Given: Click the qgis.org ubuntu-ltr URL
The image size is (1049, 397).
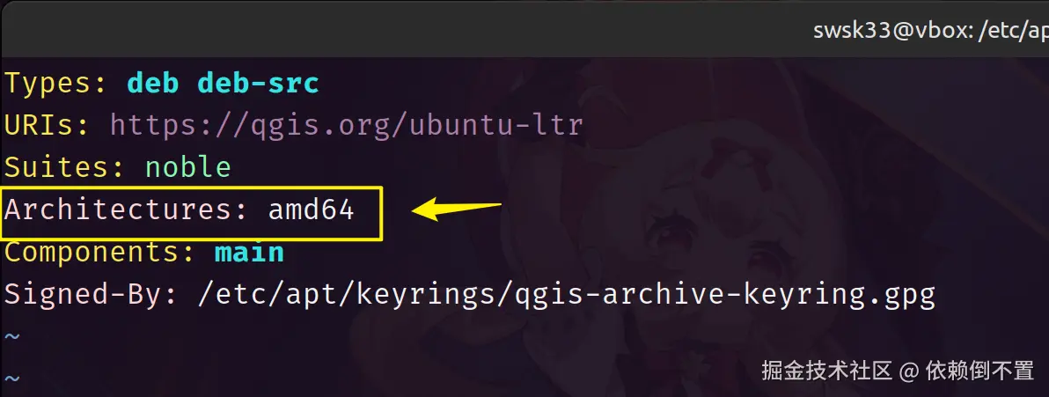Looking at the screenshot, I should point(346,125).
